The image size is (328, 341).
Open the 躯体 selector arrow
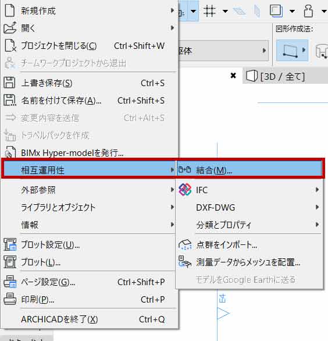[264, 51]
